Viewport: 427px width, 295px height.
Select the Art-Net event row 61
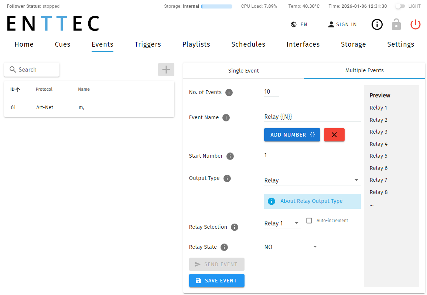(x=89, y=107)
